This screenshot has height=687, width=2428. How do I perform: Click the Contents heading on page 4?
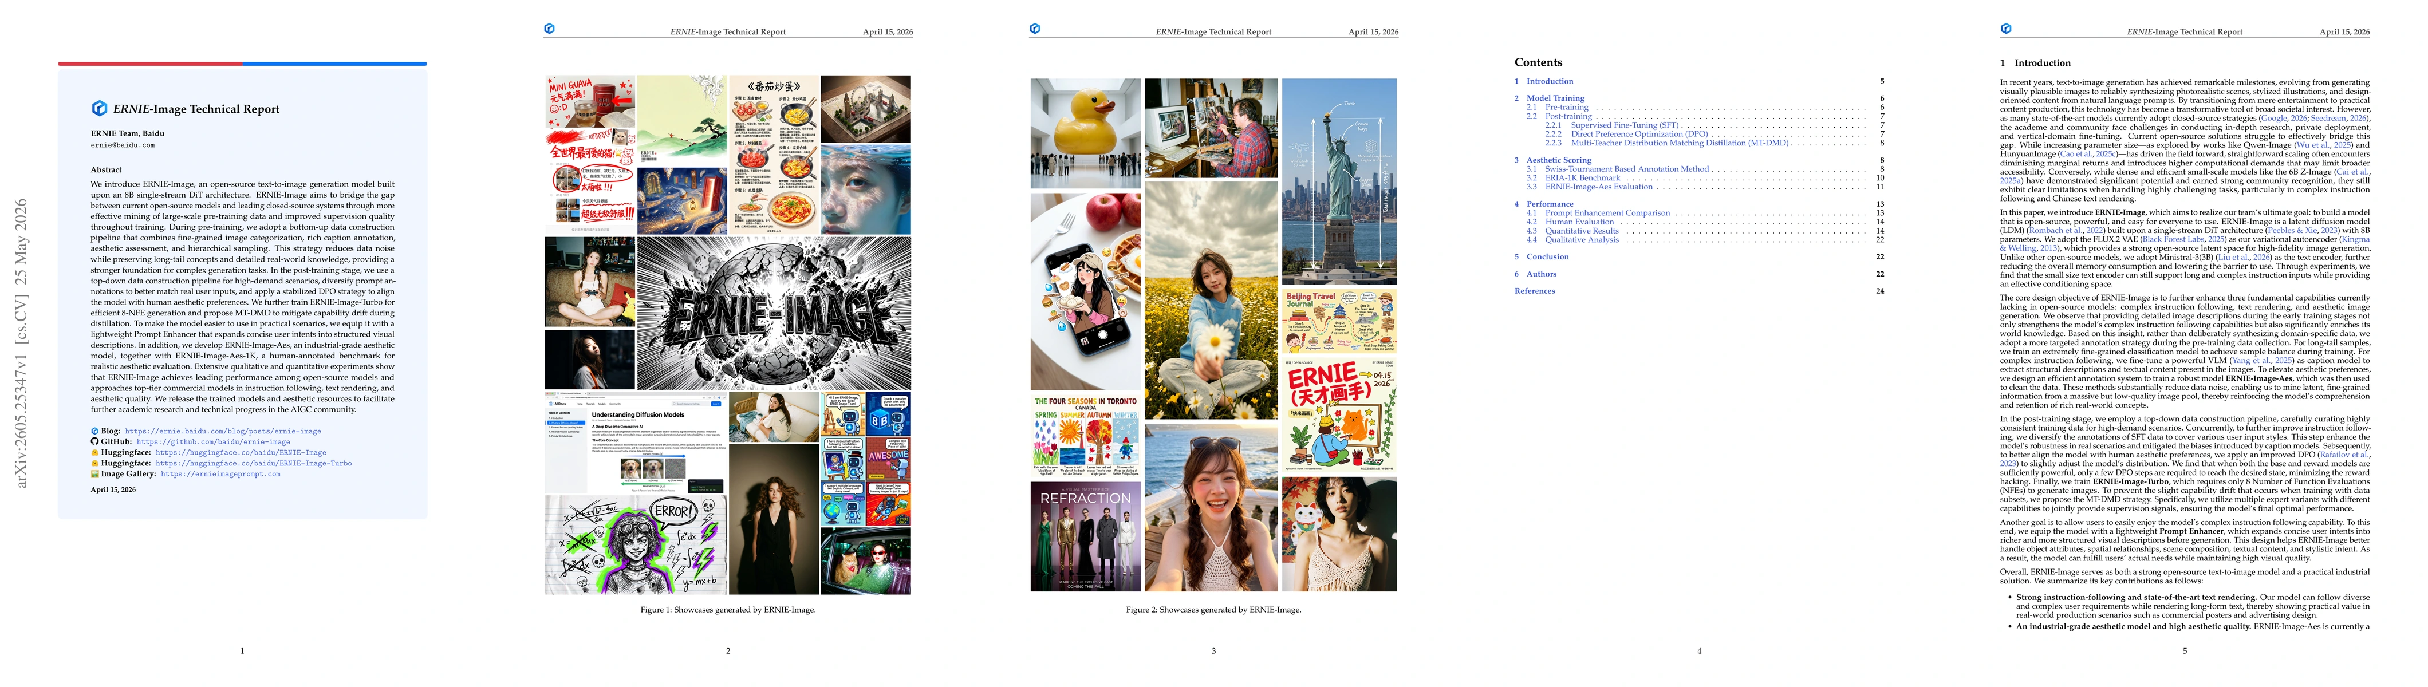point(1538,62)
